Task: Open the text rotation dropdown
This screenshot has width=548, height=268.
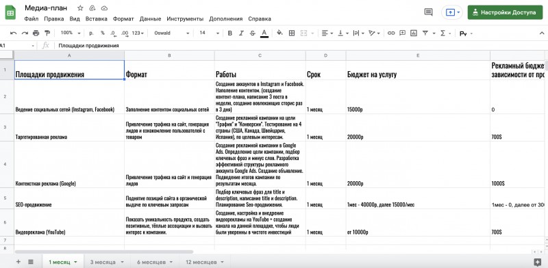Action: point(374,33)
